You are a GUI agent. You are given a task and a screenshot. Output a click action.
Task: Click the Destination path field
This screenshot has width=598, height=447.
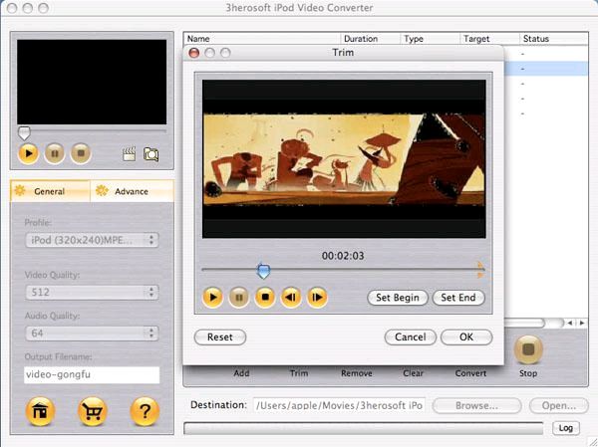pyautogui.click(x=339, y=405)
